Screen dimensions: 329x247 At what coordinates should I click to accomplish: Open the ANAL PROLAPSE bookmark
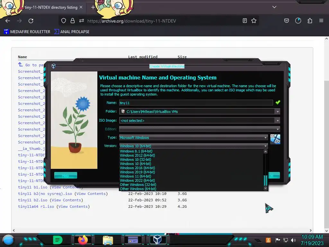(72, 32)
